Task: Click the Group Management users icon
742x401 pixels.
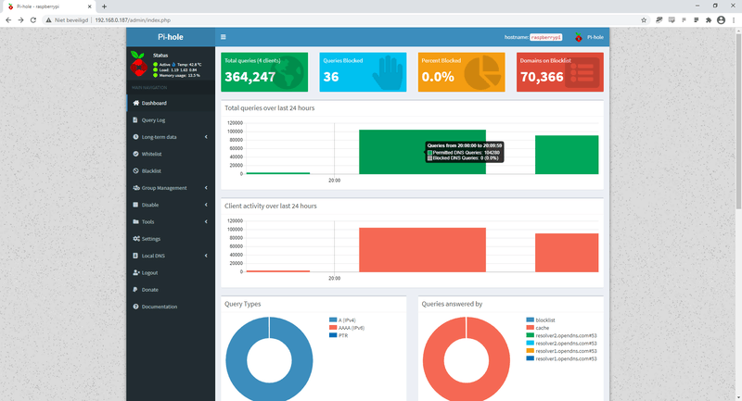Action: [x=136, y=188]
